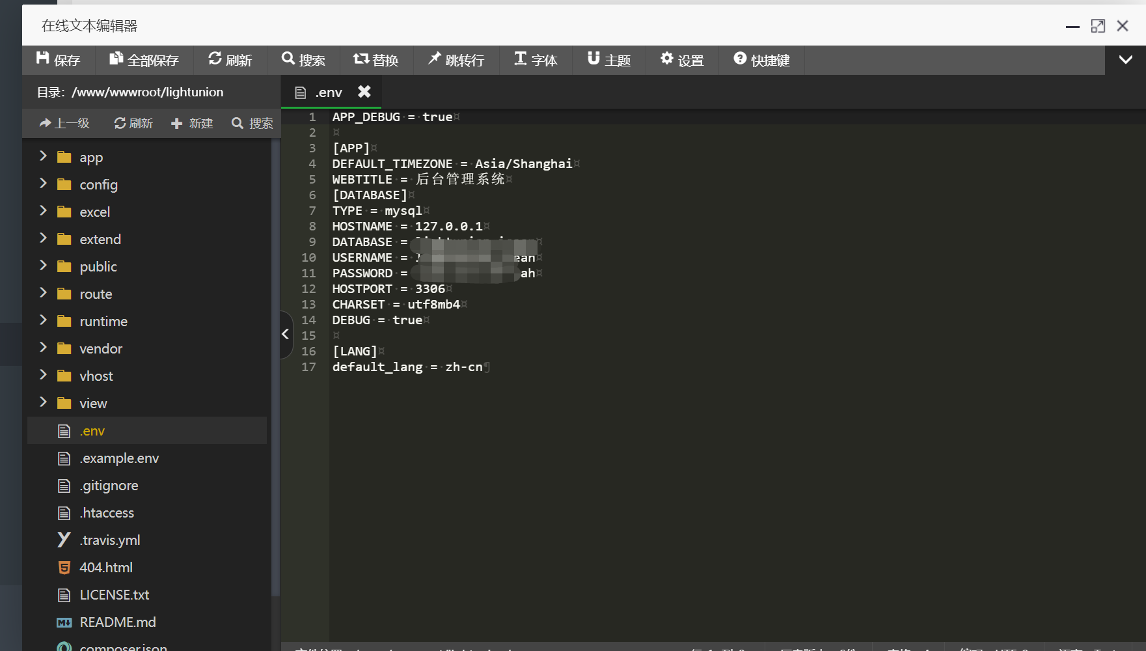Image resolution: width=1146 pixels, height=651 pixels.
Task: Open the Font (字体) settings
Action: [x=536, y=60]
